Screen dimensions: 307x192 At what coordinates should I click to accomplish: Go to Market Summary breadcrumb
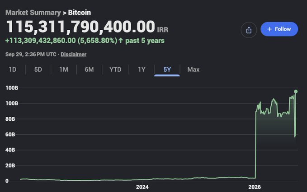(x=33, y=13)
